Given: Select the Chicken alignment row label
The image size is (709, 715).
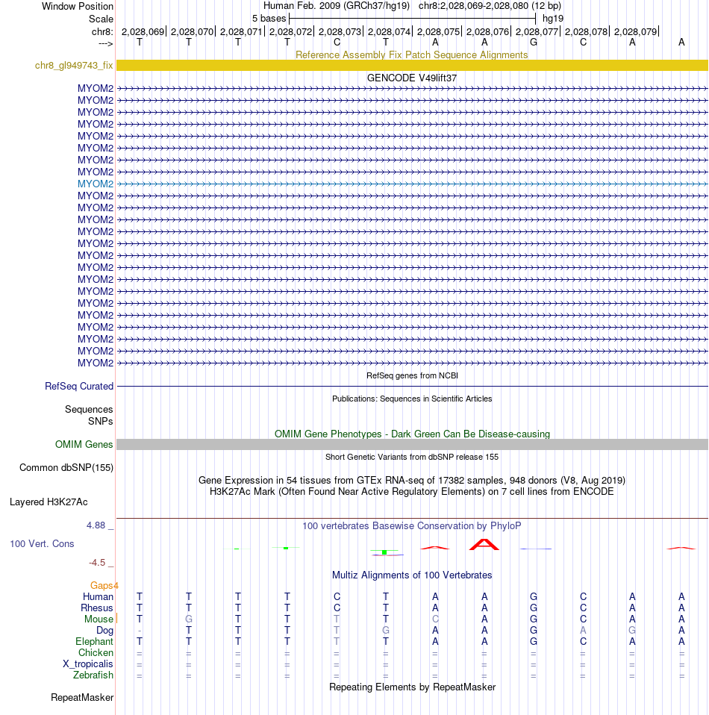Looking at the screenshot, I should click(x=96, y=652).
